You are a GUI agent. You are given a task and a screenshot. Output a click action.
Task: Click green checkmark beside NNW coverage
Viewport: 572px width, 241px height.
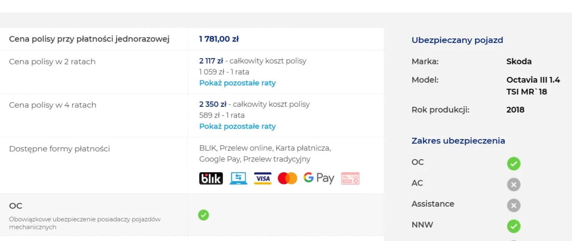click(x=513, y=226)
